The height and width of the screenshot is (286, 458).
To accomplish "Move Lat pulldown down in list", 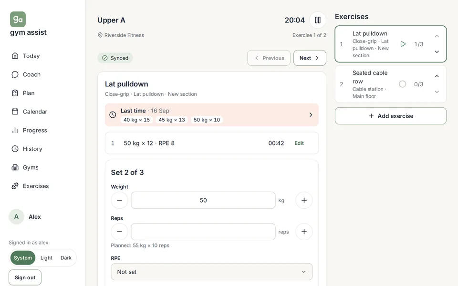I will [x=437, y=52].
